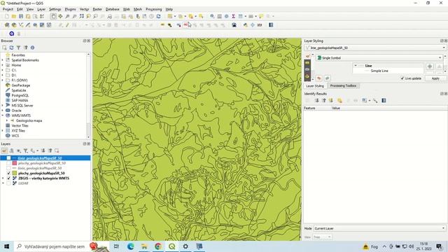Open layer selector dropdown in Layer Styling
The width and height of the screenshot is (448, 252).
[x=375, y=48]
